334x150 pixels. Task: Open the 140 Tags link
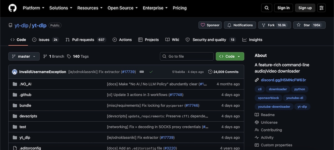[x=78, y=56]
